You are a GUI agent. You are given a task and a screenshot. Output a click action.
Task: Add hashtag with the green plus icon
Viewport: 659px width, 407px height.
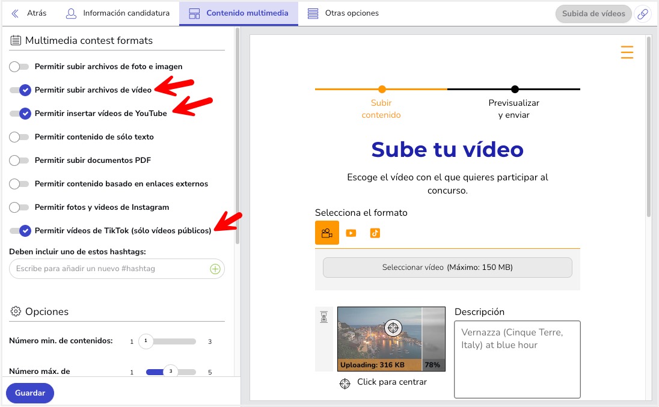click(215, 269)
